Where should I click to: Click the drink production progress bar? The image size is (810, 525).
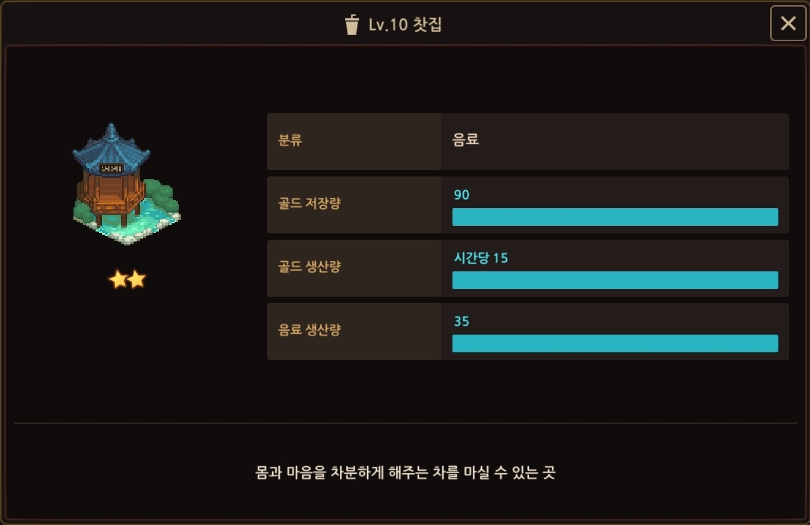pos(614,343)
